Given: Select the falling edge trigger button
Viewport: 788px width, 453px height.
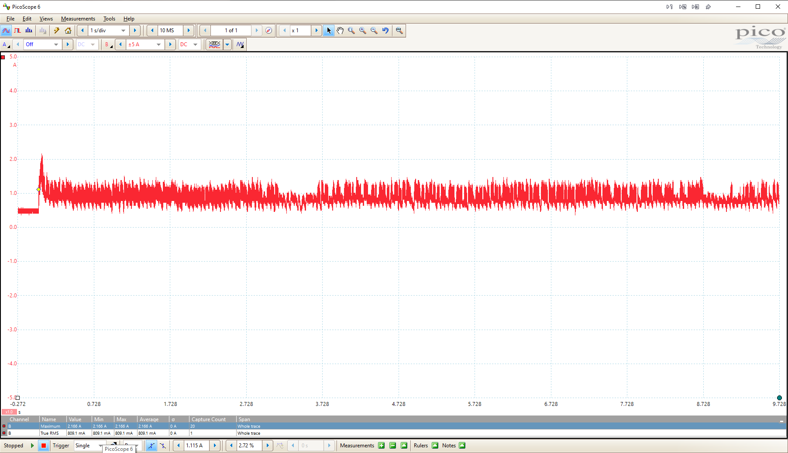Looking at the screenshot, I should click(x=163, y=446).
